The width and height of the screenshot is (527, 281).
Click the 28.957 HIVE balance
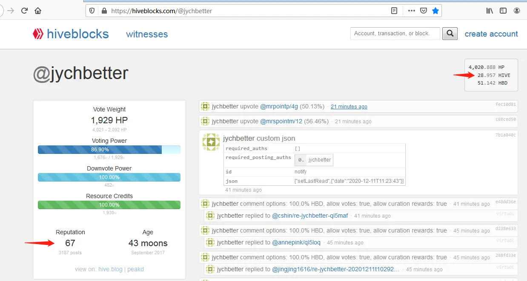tap(494, 75)
